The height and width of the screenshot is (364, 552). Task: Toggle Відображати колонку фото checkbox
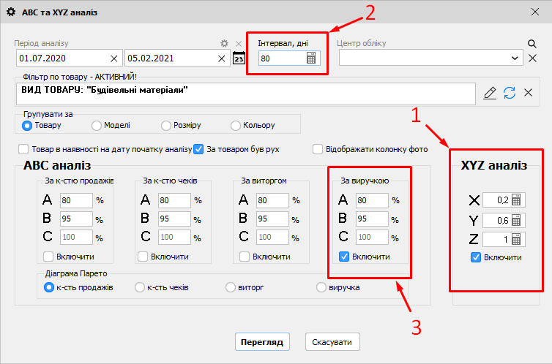coord(318,149)
